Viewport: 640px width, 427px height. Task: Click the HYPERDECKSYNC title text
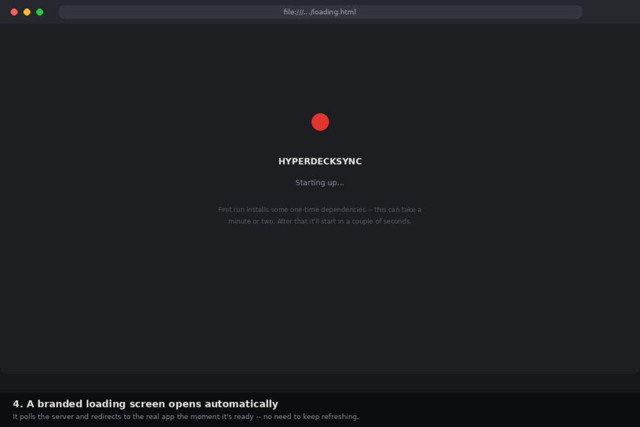(x=320, y=161)
